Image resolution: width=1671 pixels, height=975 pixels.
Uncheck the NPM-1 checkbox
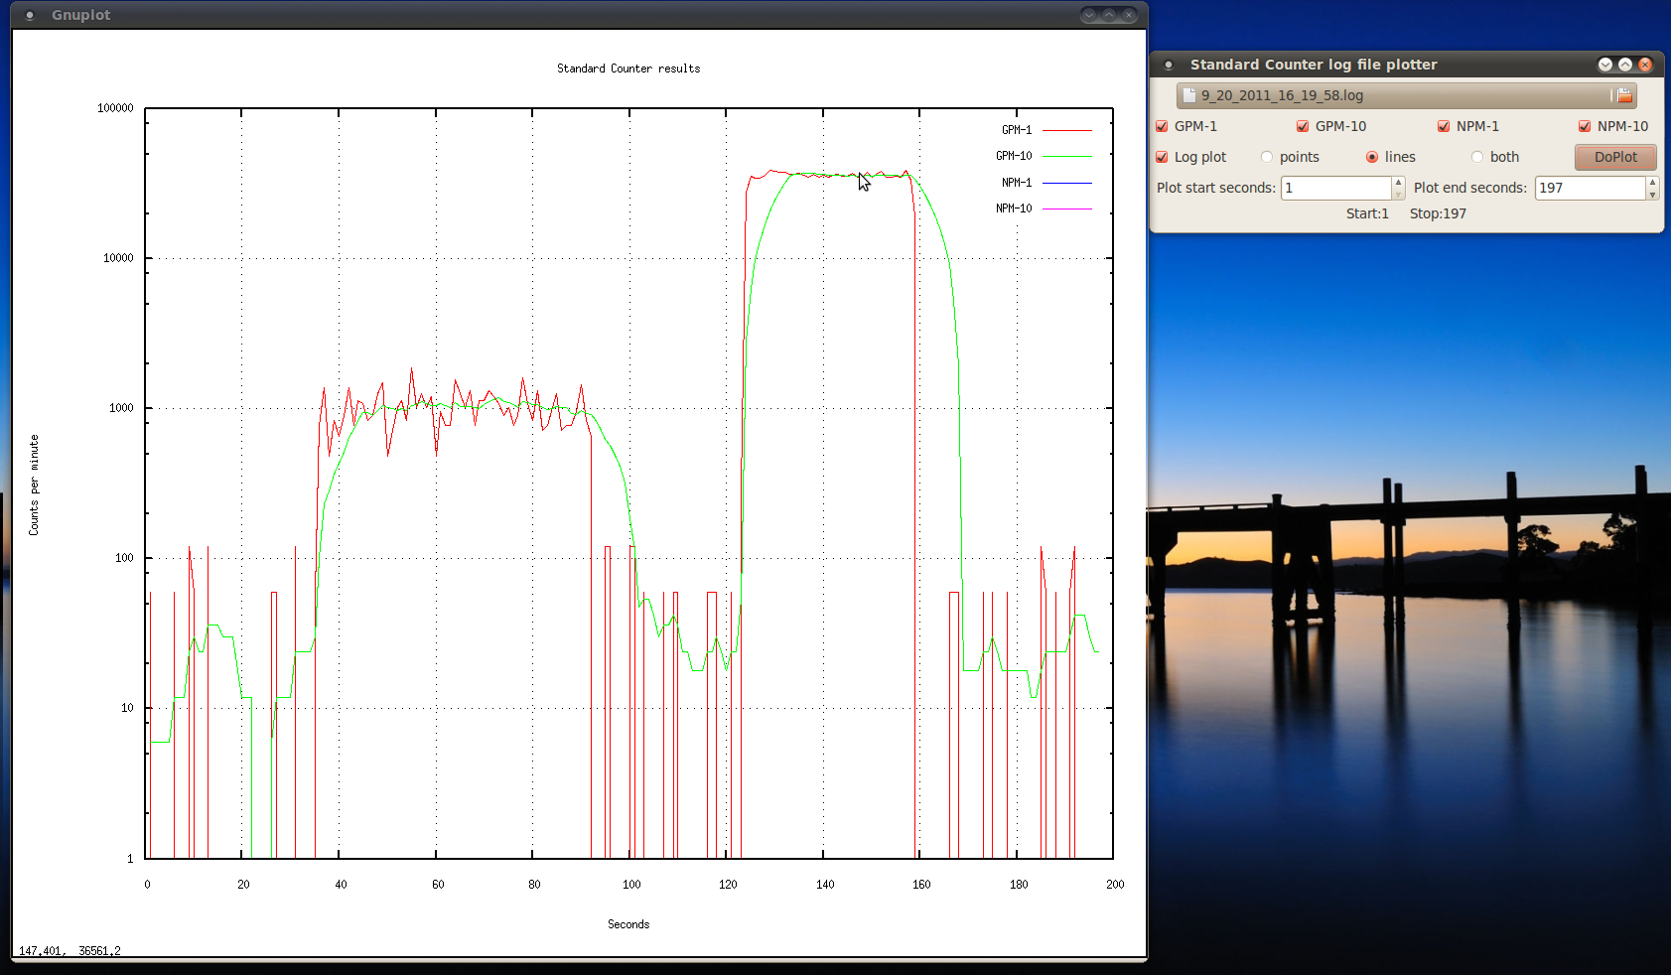coord(1444,126)
